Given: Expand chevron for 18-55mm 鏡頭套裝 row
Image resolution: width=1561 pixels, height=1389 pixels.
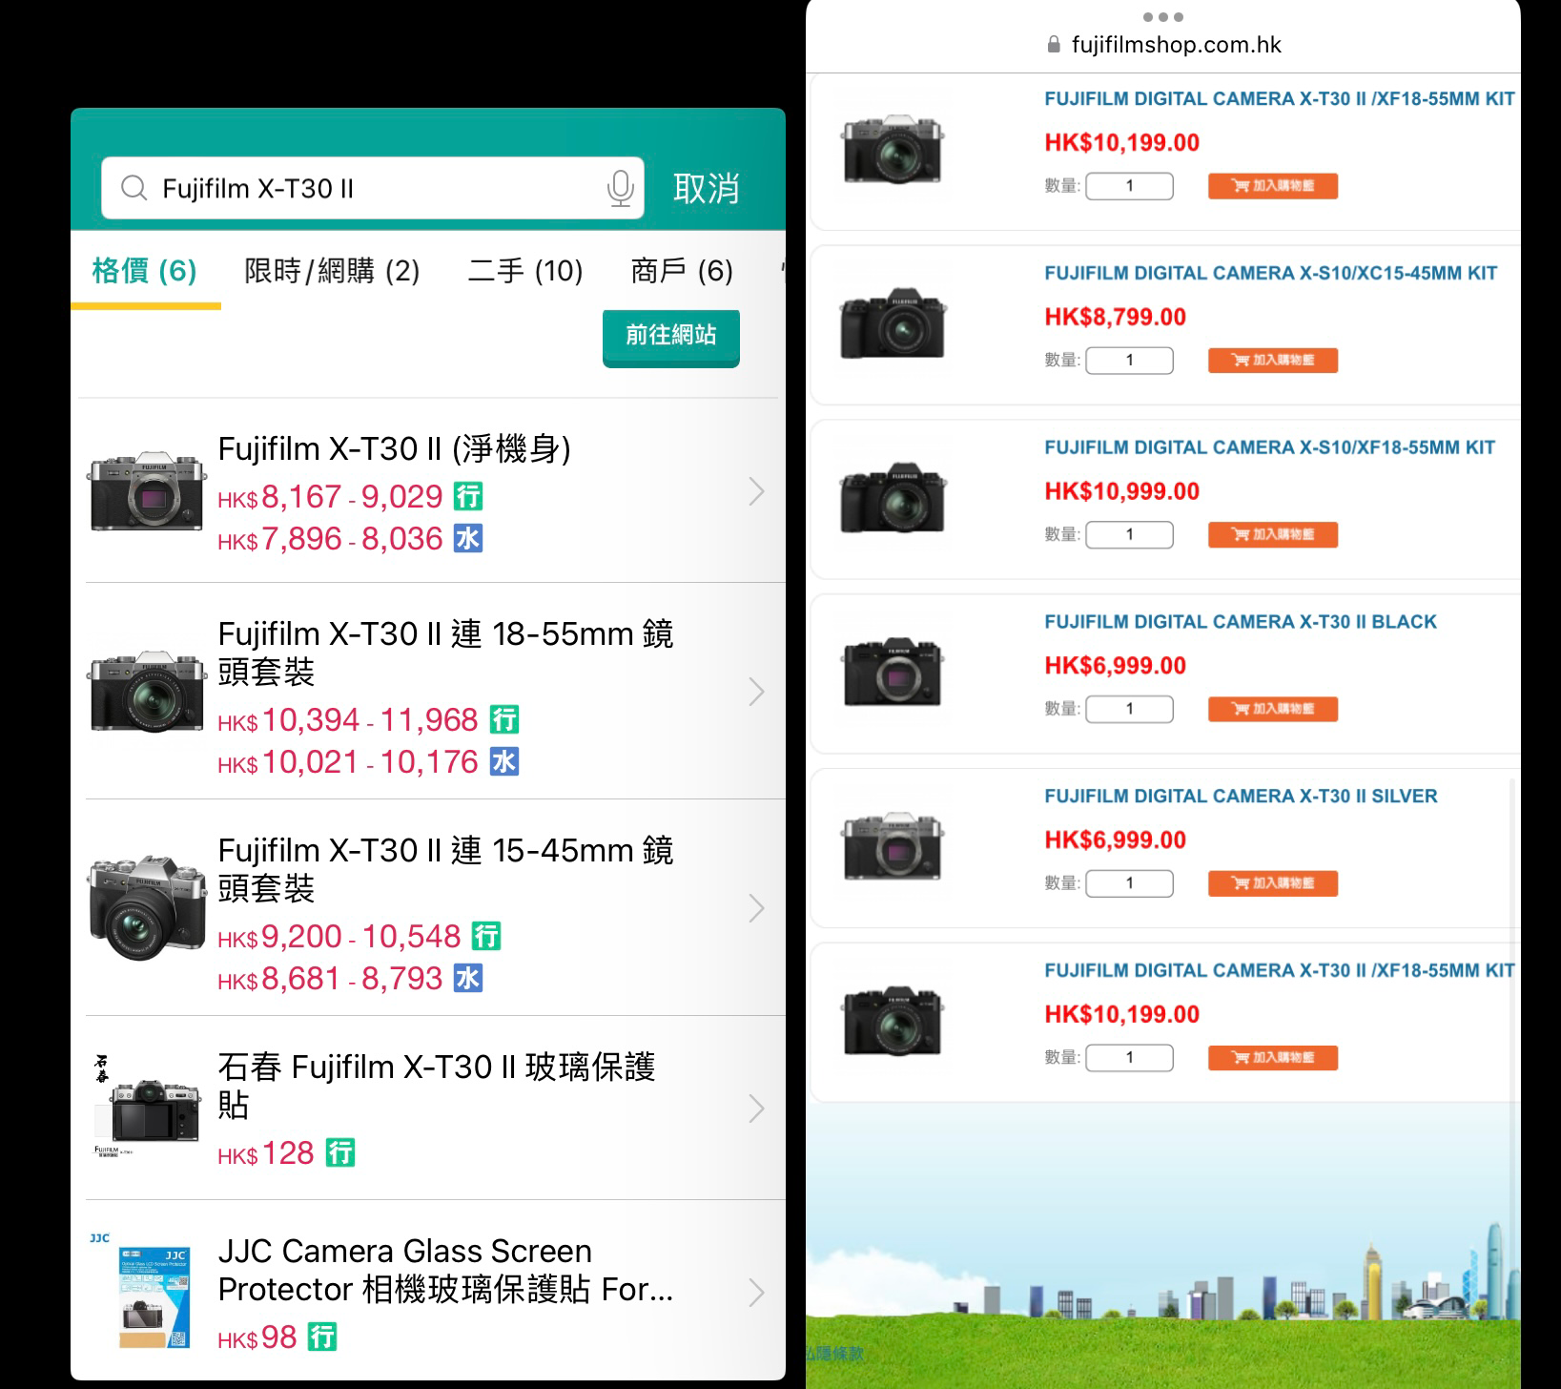Looking at the screenshot, I should (756, 692).
